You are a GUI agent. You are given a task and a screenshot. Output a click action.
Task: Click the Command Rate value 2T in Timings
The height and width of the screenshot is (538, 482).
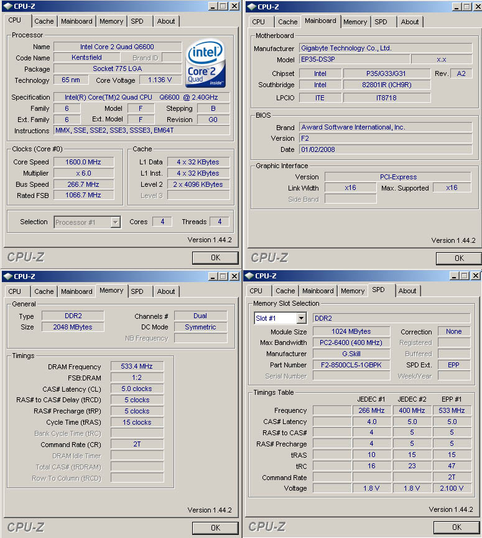[137, 445]
